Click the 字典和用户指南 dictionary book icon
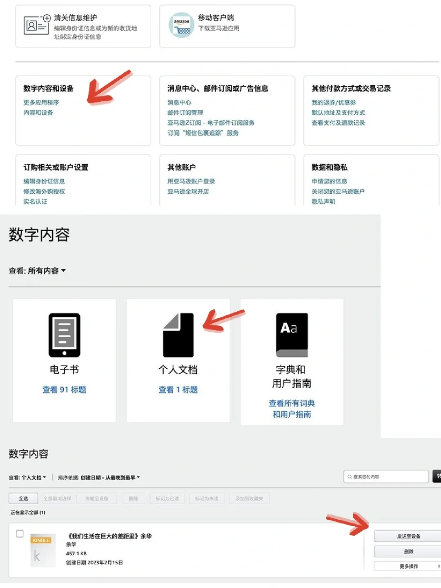This screenshot has height=588, width=441. (292, 335)
